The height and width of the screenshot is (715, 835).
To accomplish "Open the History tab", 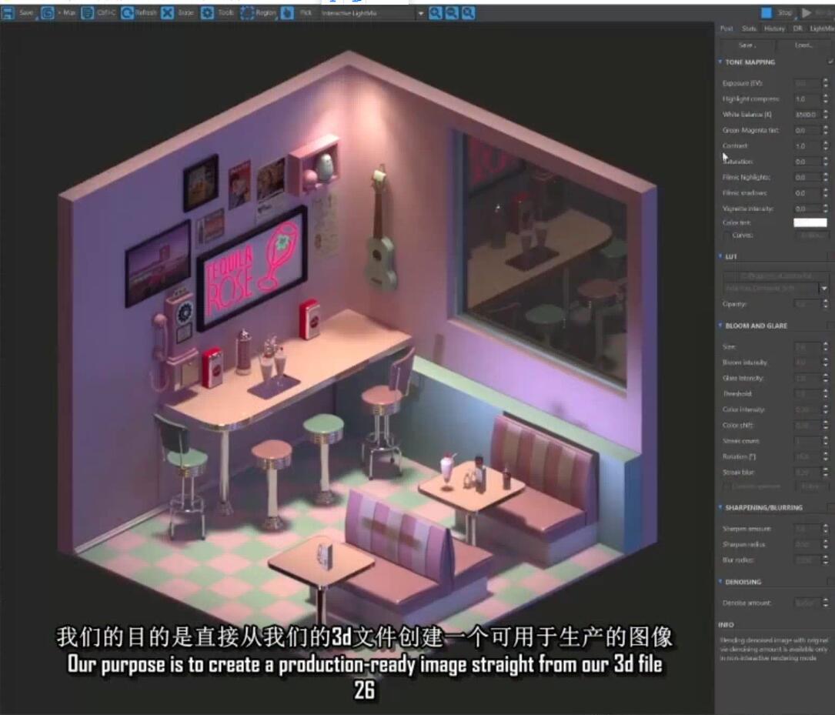I will coord(774,28).
